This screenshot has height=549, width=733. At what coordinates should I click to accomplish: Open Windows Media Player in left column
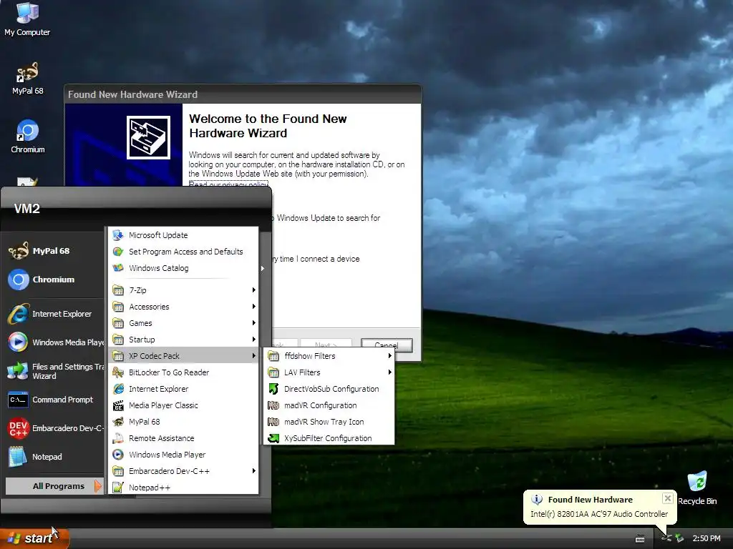tap(56, 342)
